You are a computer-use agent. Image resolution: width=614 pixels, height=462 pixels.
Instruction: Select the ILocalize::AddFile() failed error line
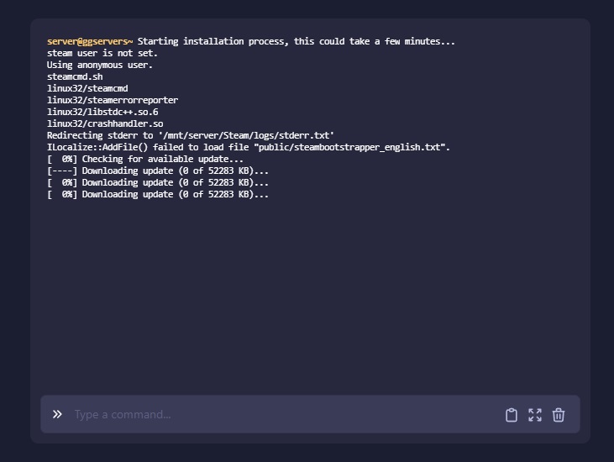point(249,147)
